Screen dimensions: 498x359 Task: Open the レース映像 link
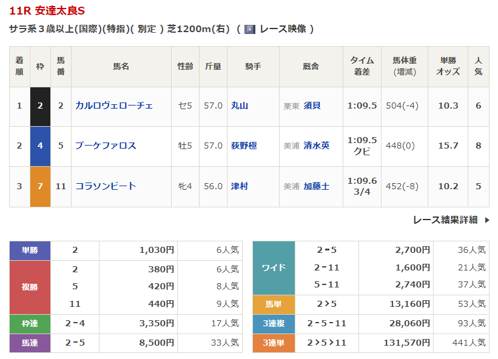283,29
